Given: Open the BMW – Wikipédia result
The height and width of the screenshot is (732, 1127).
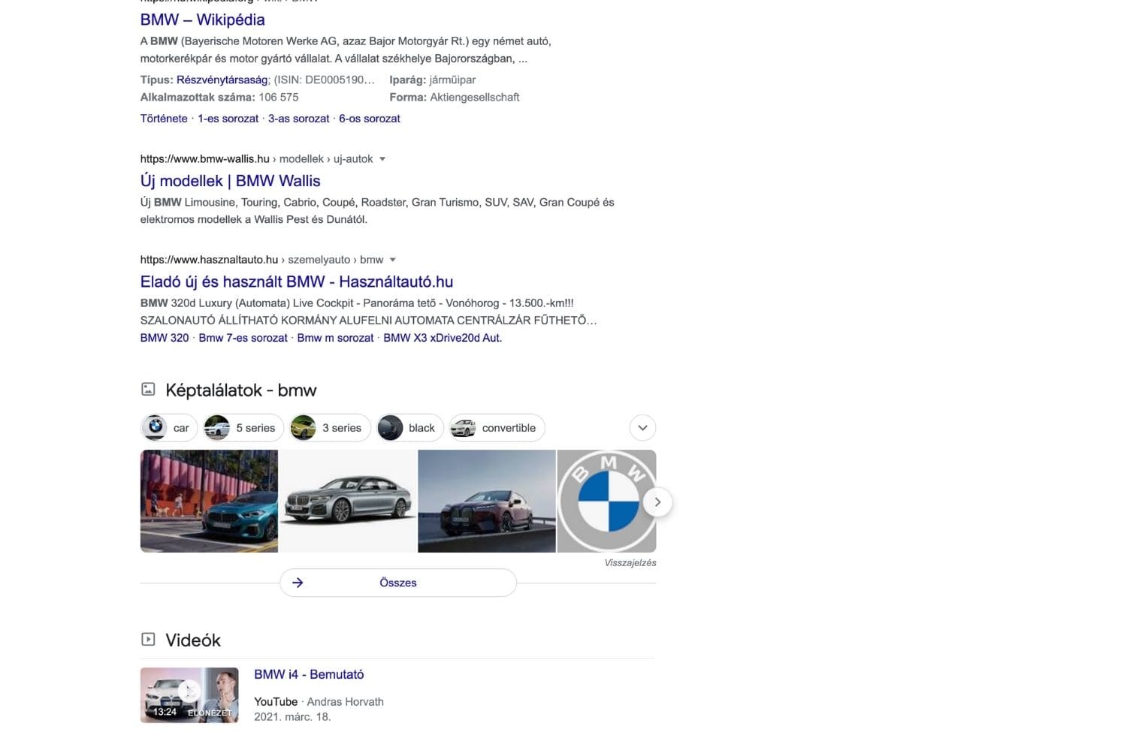Looking at the screenshot, I should (x=202, y=20).
